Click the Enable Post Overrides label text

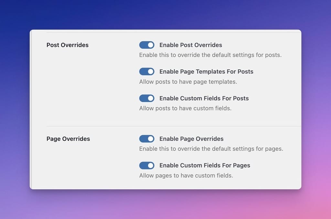point(191,45)
